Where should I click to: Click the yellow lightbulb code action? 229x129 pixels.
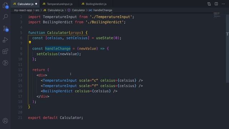[30, 42]
